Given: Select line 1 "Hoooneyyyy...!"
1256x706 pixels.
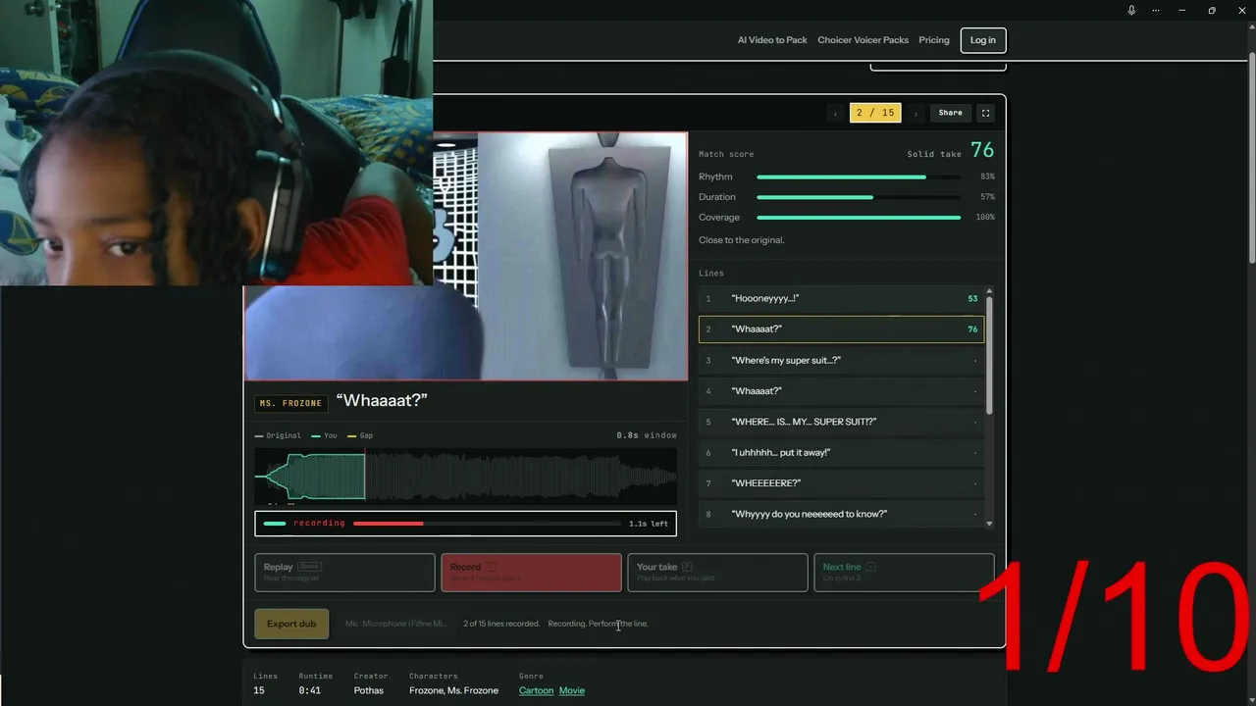Looking at the screenshot, I should [841, 298].
